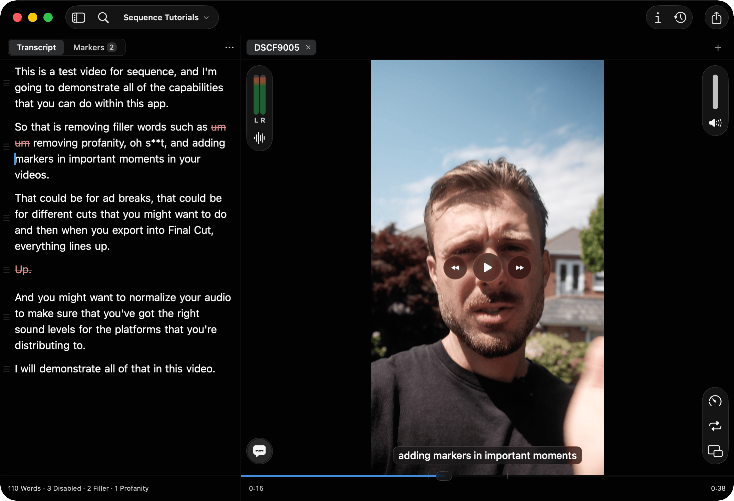Click the L R audio level meter
Screen dimensions: 734x501
260,99
